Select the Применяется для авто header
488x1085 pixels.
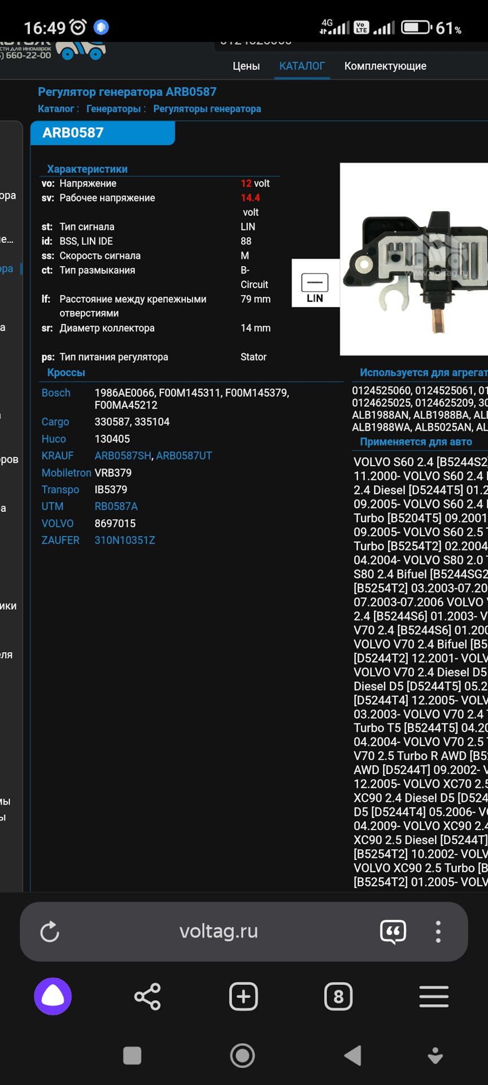click(x=416, y=441)
